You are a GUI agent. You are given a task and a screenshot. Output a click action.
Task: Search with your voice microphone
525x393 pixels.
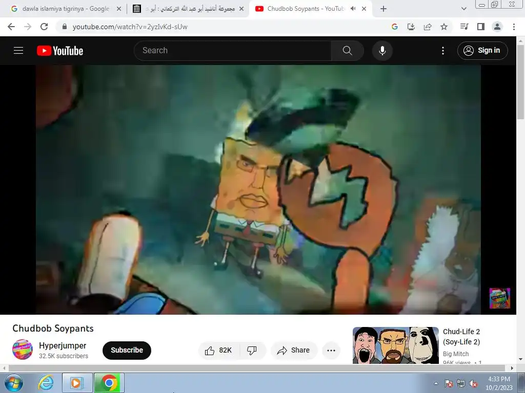pos(382,51)
